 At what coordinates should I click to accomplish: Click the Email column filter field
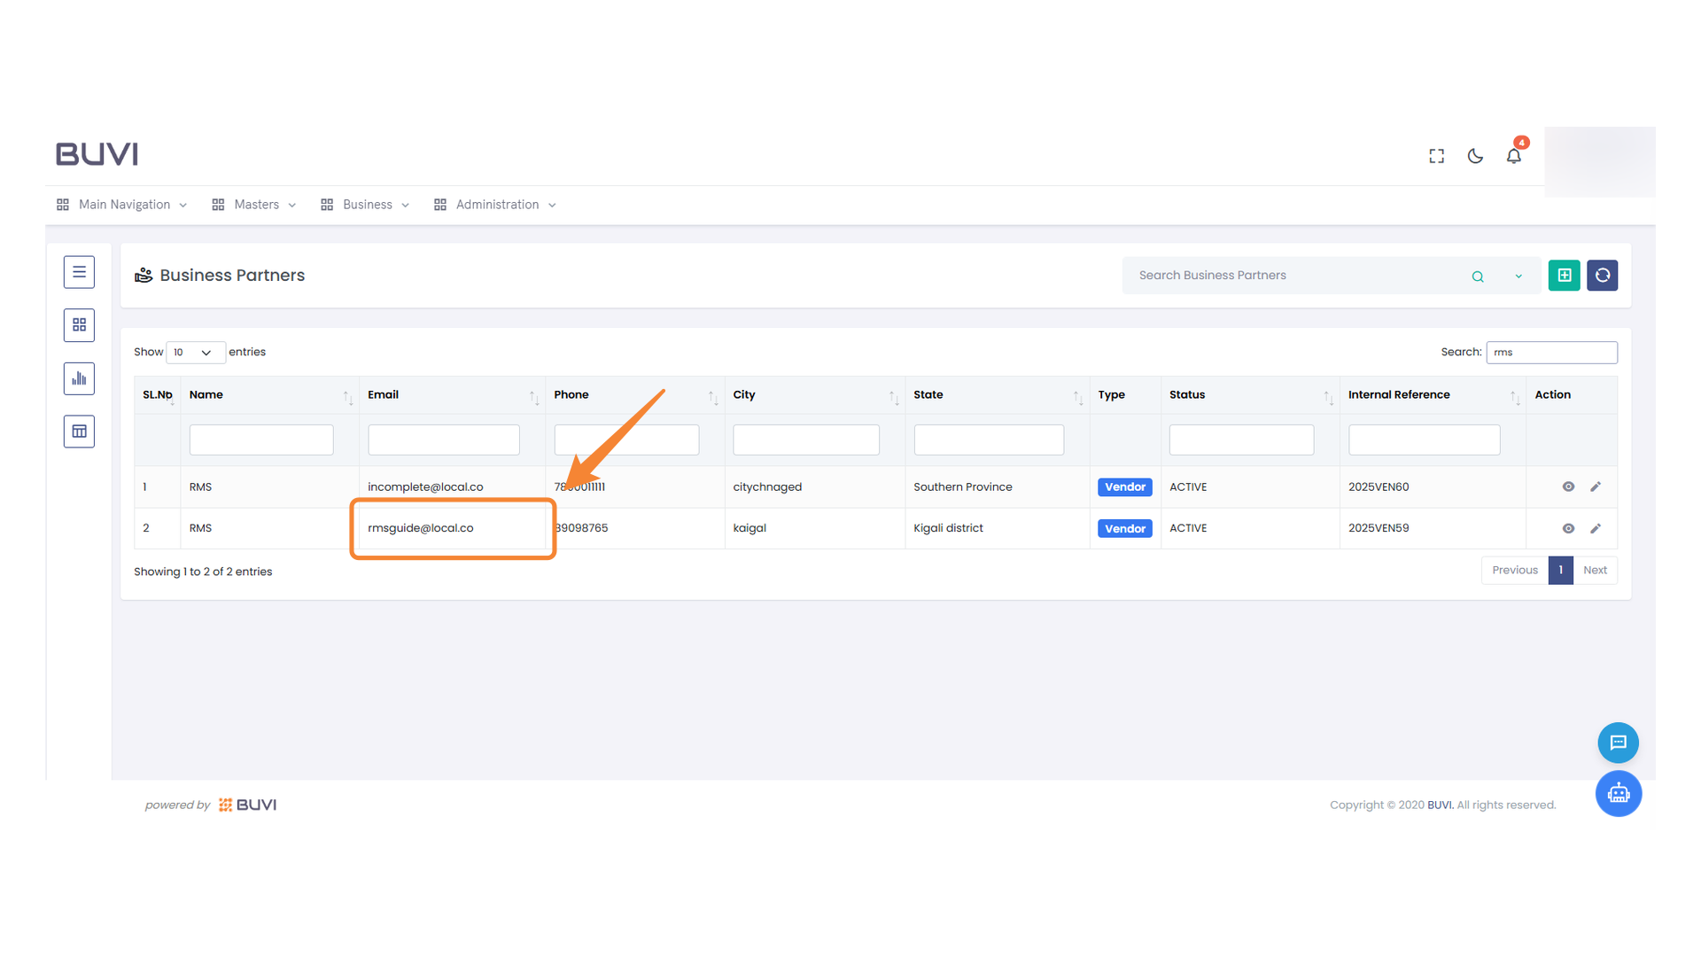coord(443,440)
